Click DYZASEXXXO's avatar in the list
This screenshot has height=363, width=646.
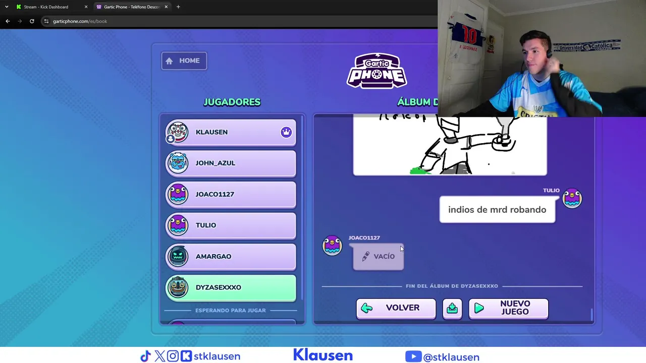tap(177, 287)
